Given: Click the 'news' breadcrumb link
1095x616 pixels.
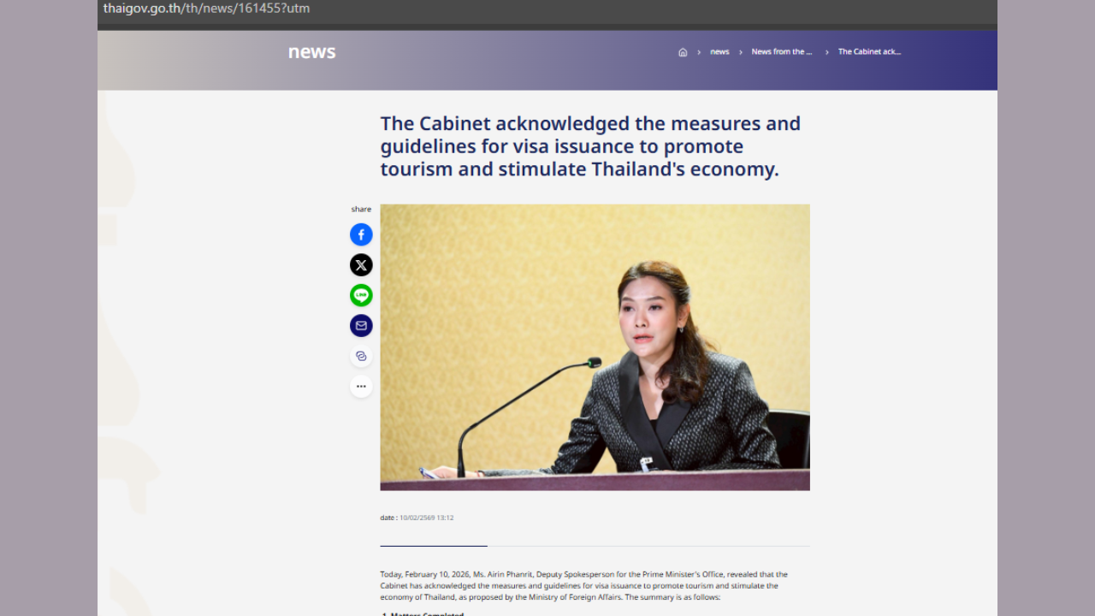Looking at the screenshot, I should click(719, 52).
